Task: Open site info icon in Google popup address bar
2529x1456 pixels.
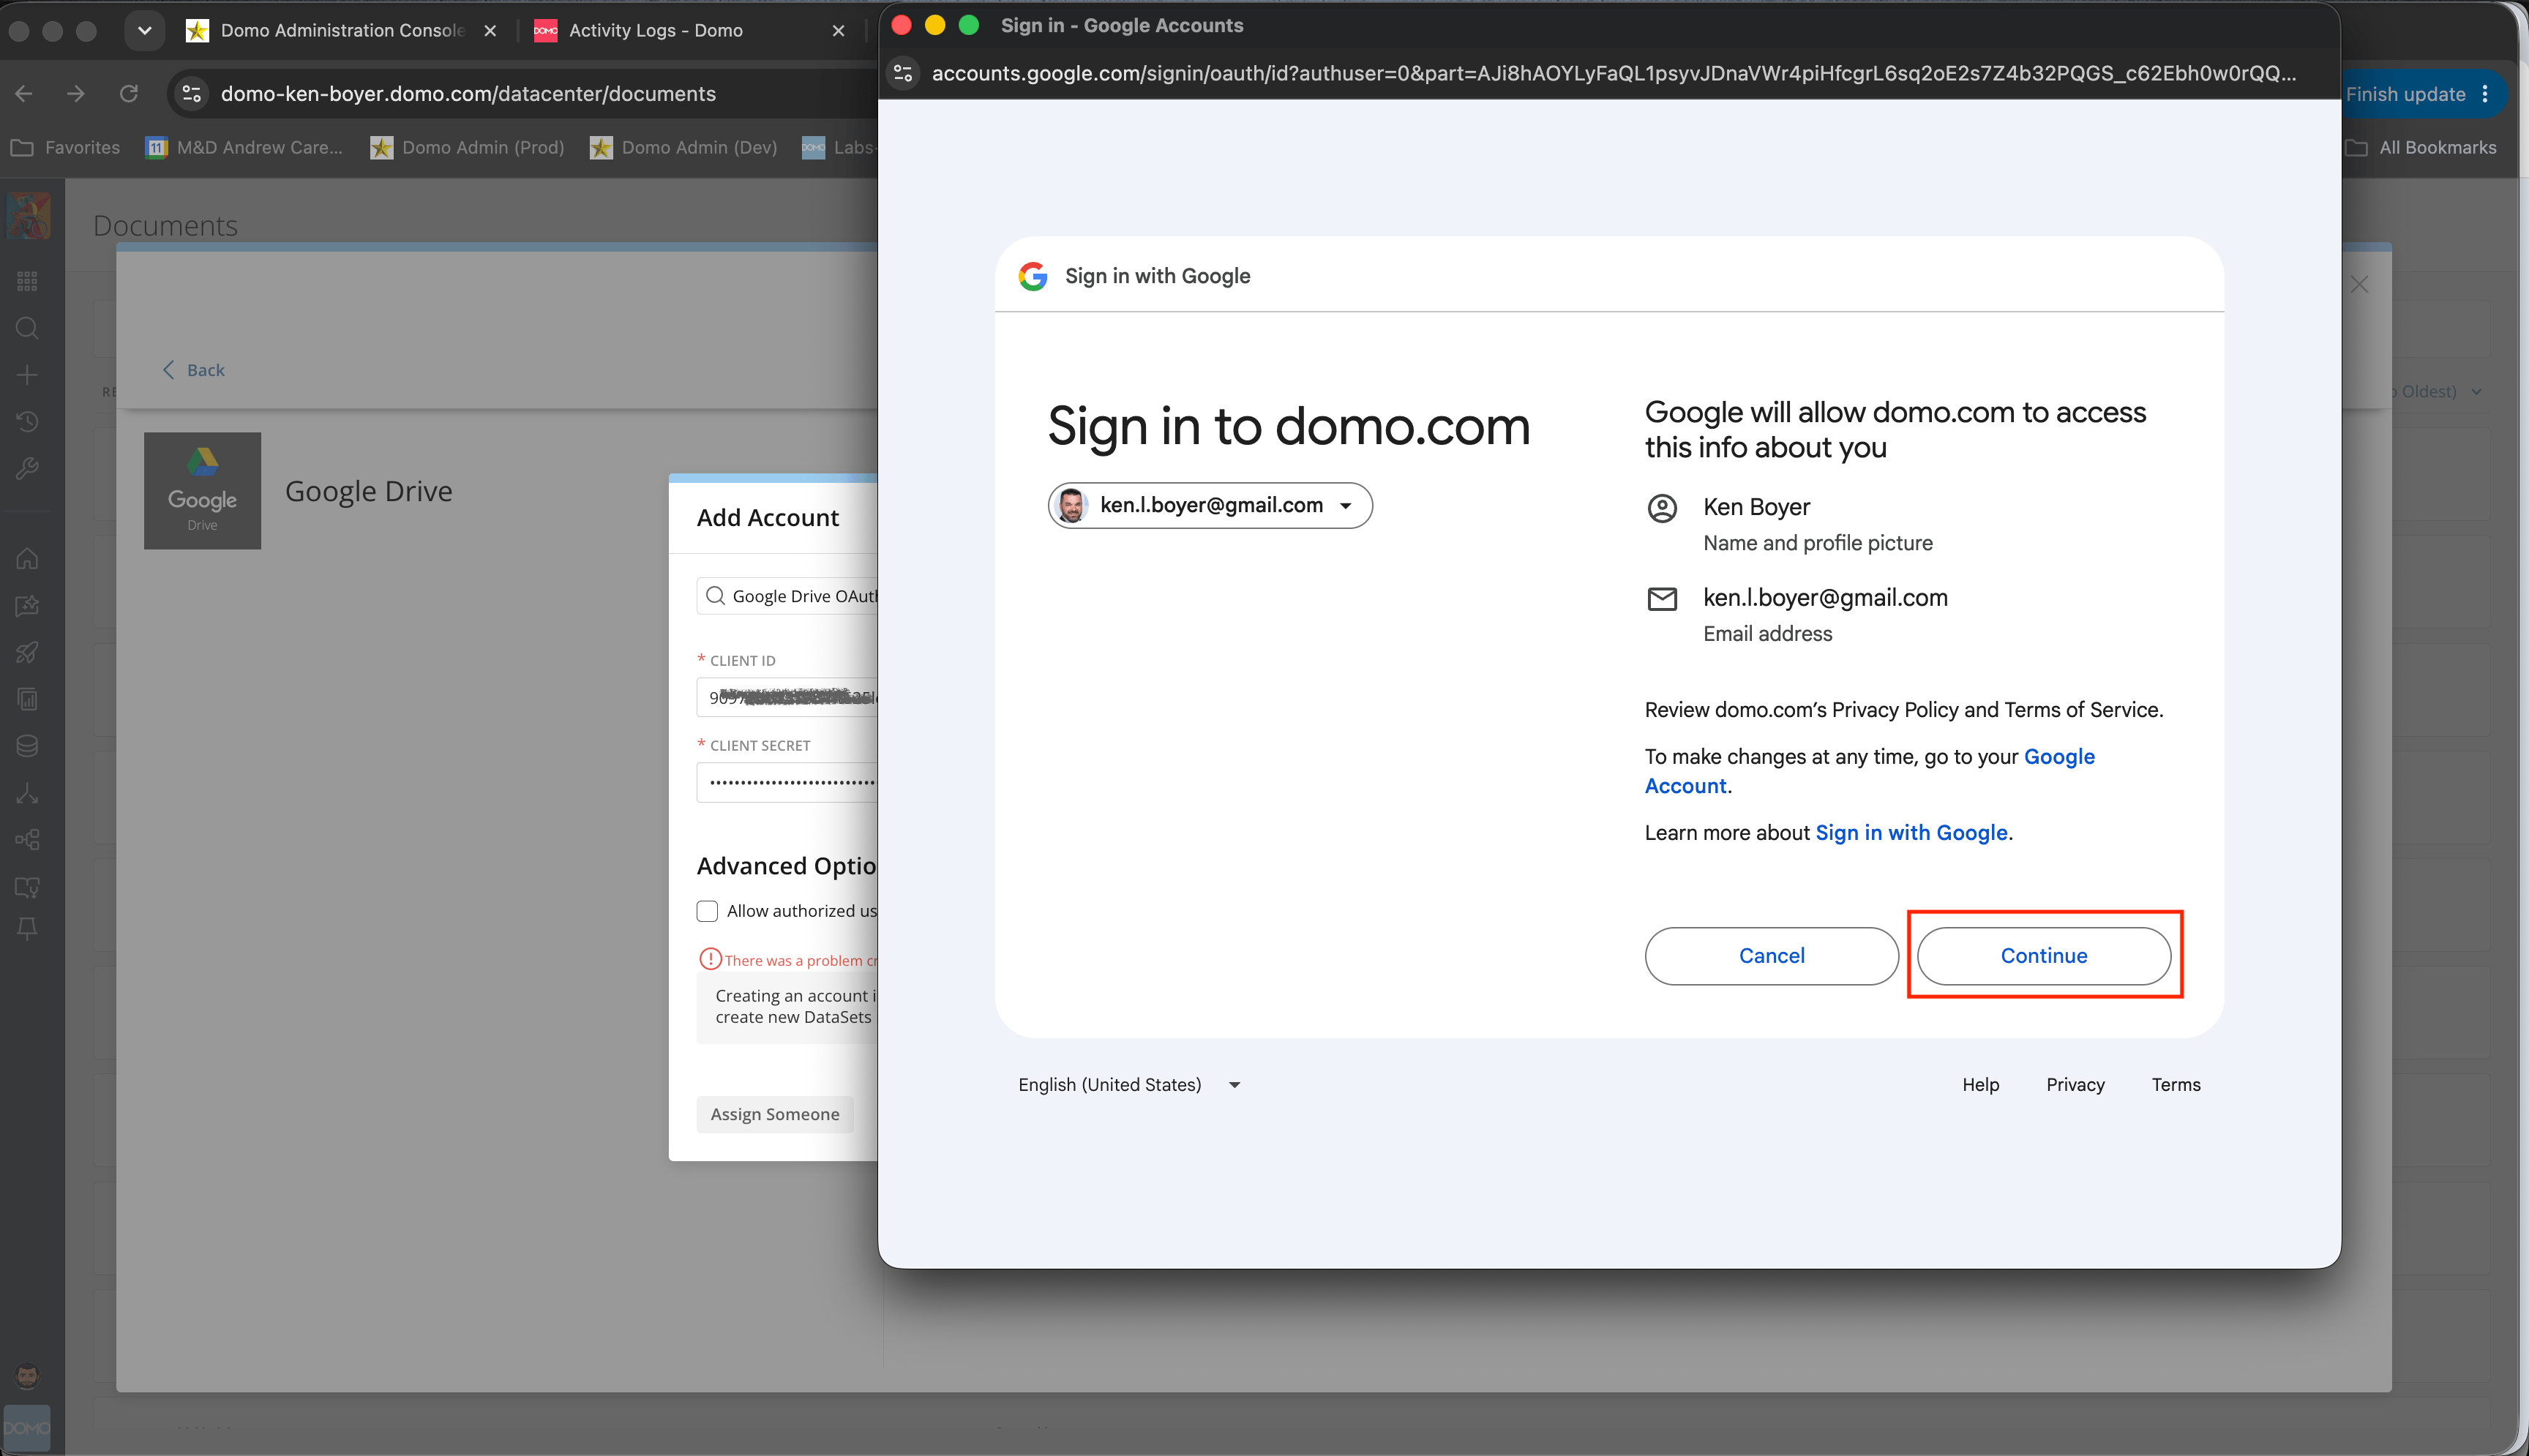Action: pos(903,73)
